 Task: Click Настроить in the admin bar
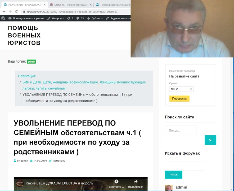(x=56, y=18)
